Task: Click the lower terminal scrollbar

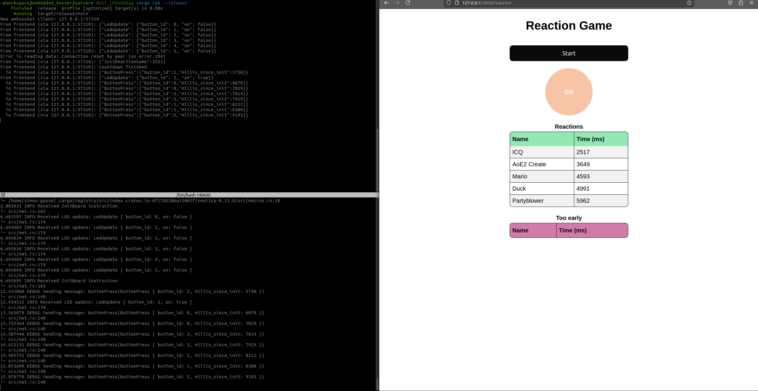Action: click(377, 384)
